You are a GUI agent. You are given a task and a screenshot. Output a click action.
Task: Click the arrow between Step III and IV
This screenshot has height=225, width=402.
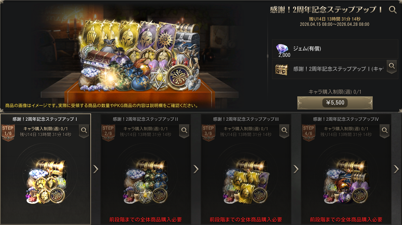[296, 169]
